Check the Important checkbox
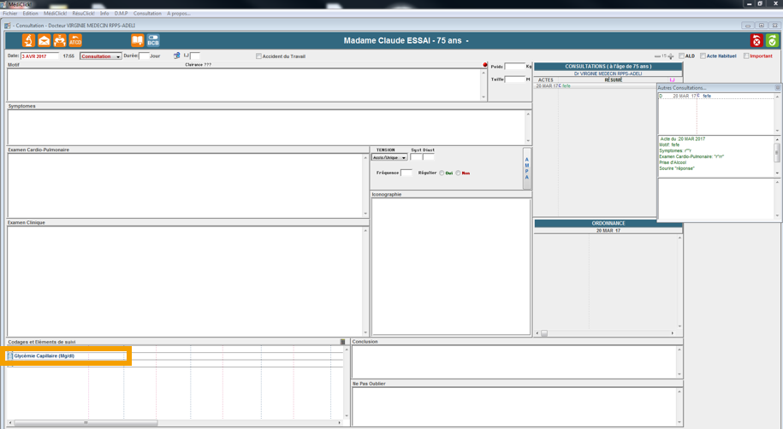Image resolution: width=783 pixels, height=429 pixels. click(746, 56)
